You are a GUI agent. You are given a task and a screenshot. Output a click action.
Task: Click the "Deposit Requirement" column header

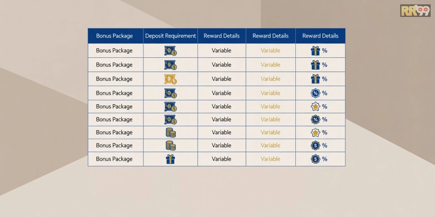point(171,36)
